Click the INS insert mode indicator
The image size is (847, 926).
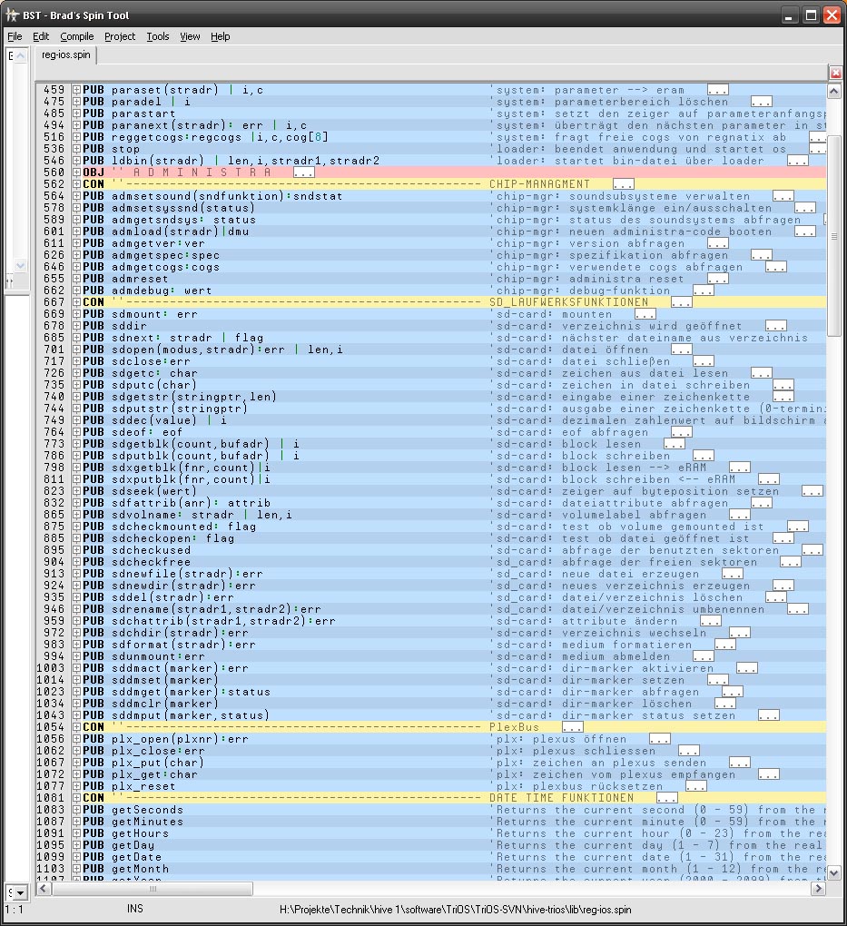pyautogui.click(x=135, y=909)
